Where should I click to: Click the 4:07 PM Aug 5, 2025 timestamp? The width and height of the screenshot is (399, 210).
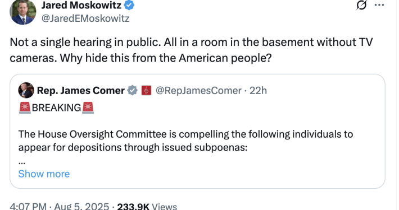tap(60, 206)
